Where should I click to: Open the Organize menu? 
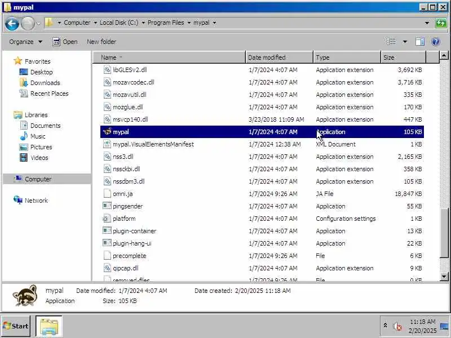(x=25, y=42)
